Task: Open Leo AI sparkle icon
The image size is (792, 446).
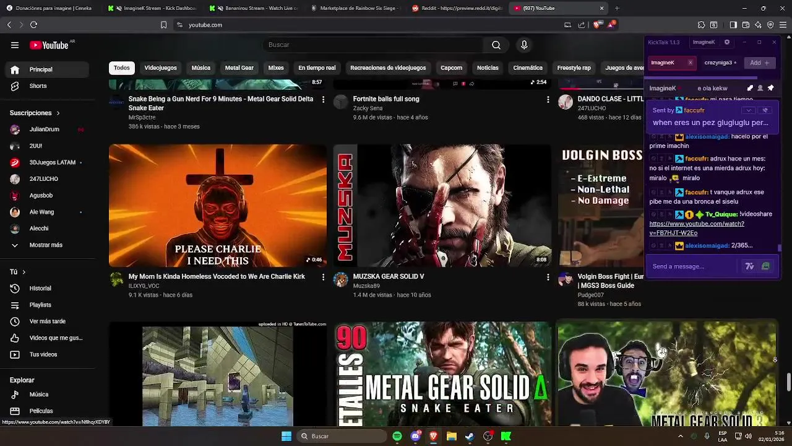Action: pyautogui.click(x=758, y=25)
